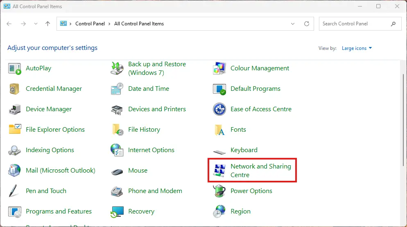This screenshot has width=407, height=227.
Task: Click the Pen and Touch icon
Action: tap(13, 191)
